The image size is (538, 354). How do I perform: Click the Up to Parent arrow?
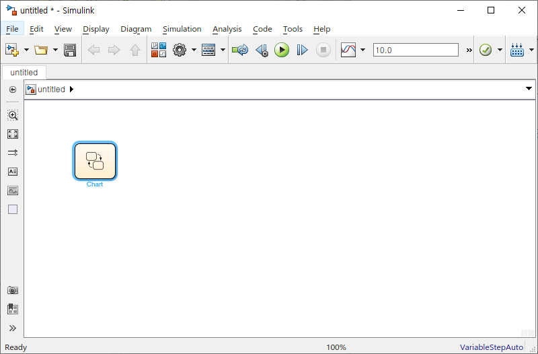coord(135,50)
